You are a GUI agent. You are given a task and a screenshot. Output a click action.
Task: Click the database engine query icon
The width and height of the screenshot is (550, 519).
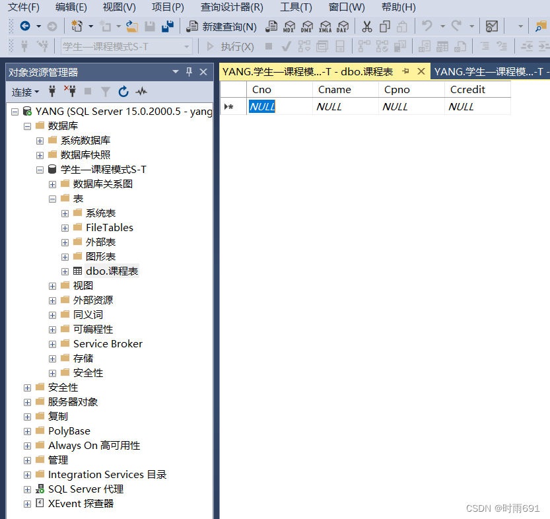point(271,26)
